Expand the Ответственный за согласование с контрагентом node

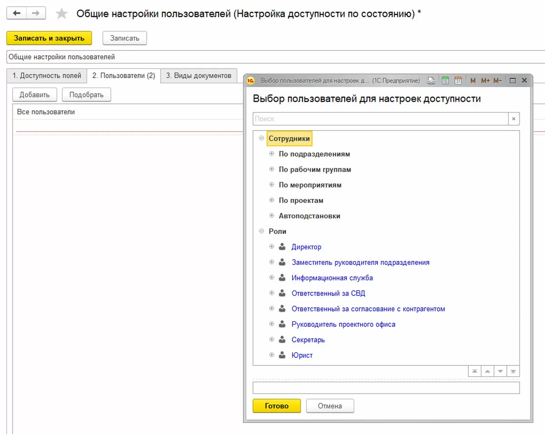pos(272,308)
